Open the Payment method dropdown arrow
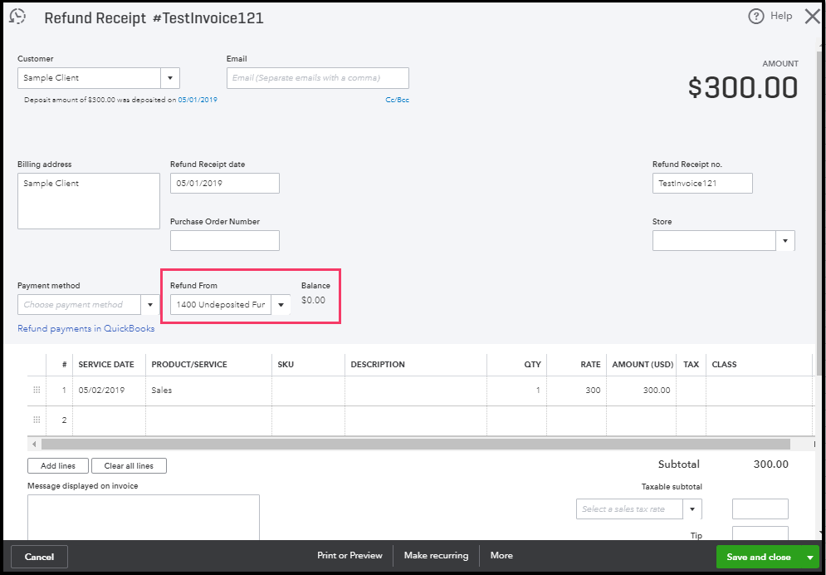The height and width of the screenshot is (575, 826). (150, 305)
